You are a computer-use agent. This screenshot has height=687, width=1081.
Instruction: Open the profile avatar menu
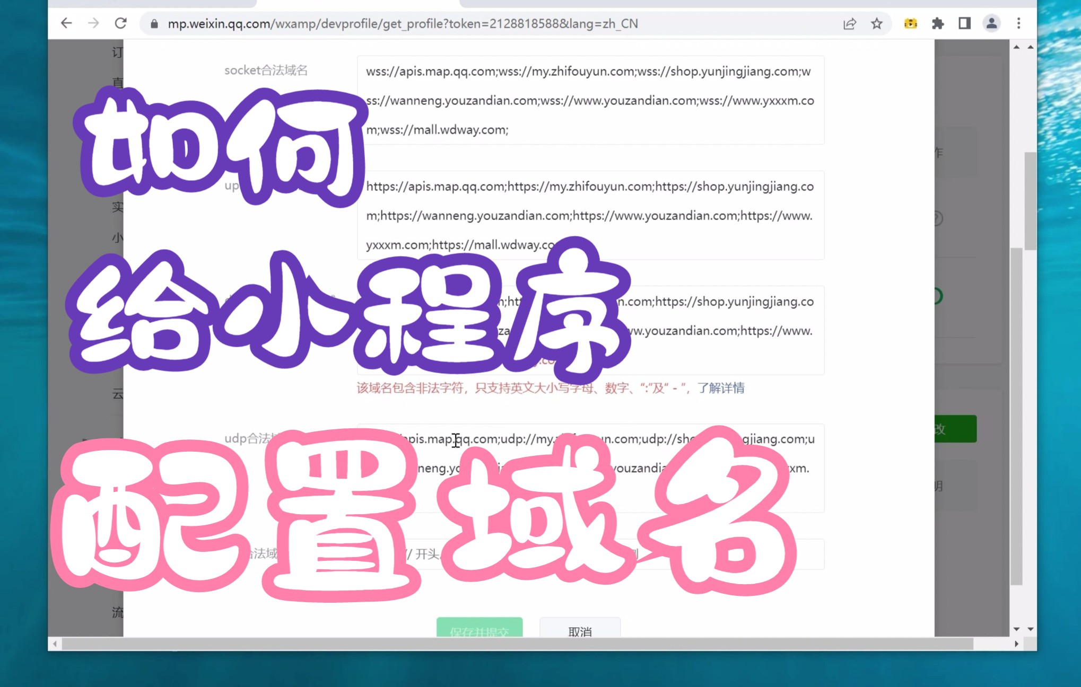pyautogui.click(x=991, y=23)
